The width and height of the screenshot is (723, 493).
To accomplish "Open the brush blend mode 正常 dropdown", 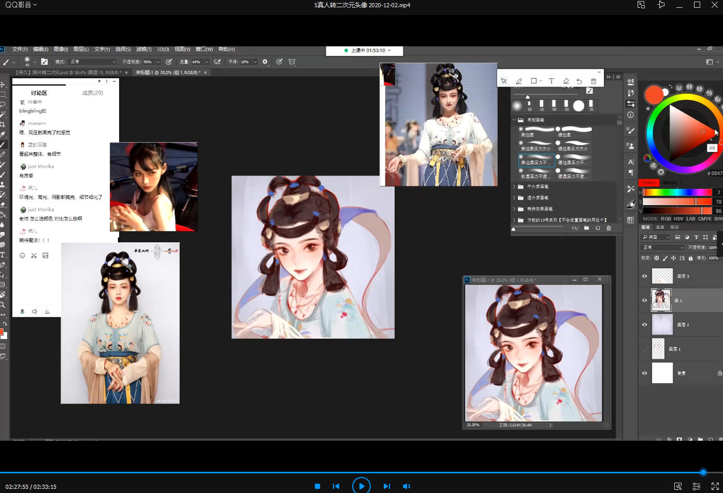I will (93, 62).
